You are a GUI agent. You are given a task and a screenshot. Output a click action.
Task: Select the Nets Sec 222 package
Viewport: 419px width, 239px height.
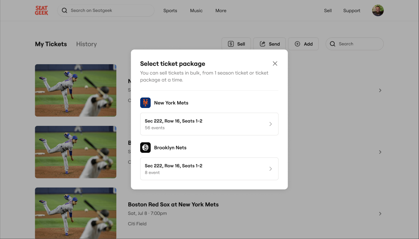click(209, 169)
